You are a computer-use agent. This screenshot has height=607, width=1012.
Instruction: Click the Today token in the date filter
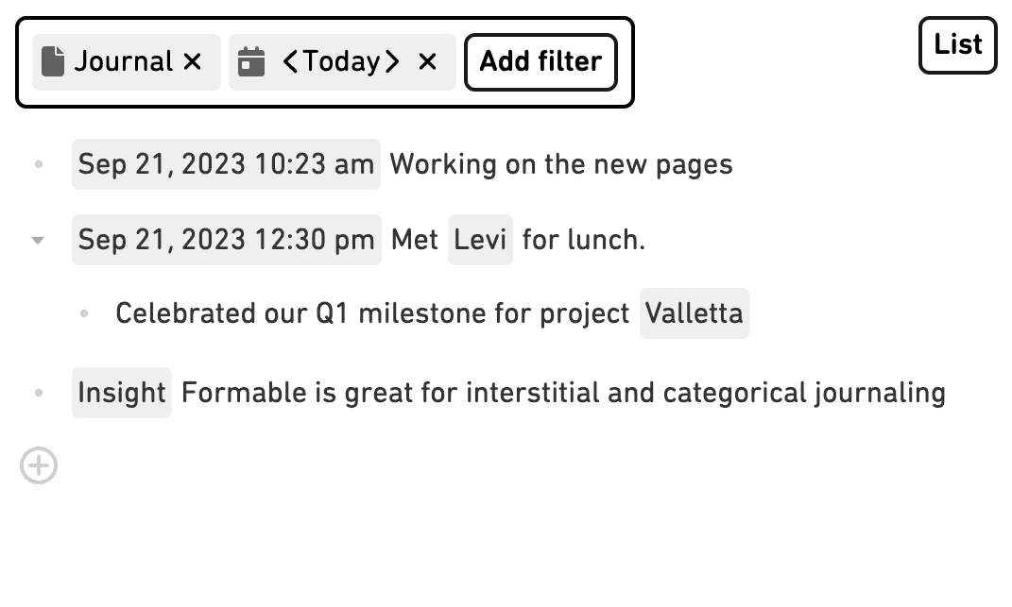coord(342,61)
